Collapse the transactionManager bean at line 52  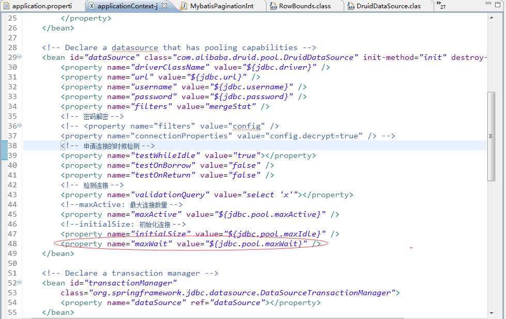coord(20,282)
